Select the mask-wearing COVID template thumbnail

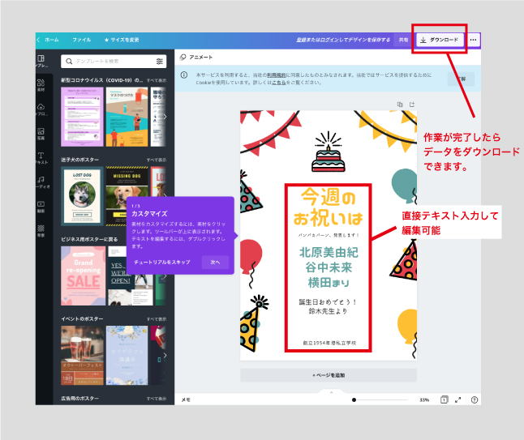click(127, 117)
